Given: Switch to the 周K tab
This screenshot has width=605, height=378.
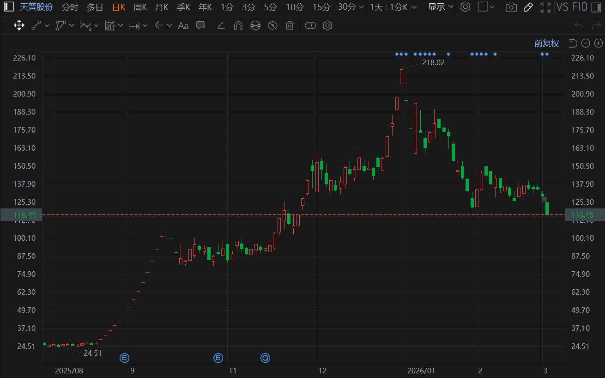Looking at the screenshot, I should [140, 7].
